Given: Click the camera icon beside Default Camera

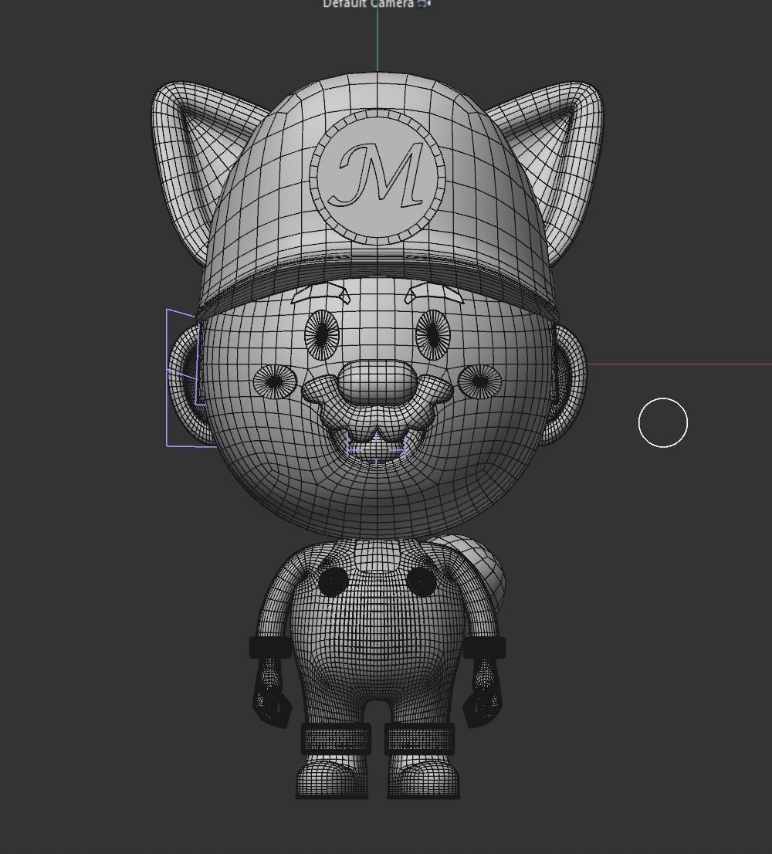Looking at the screenshot, I should pos(424,3).
